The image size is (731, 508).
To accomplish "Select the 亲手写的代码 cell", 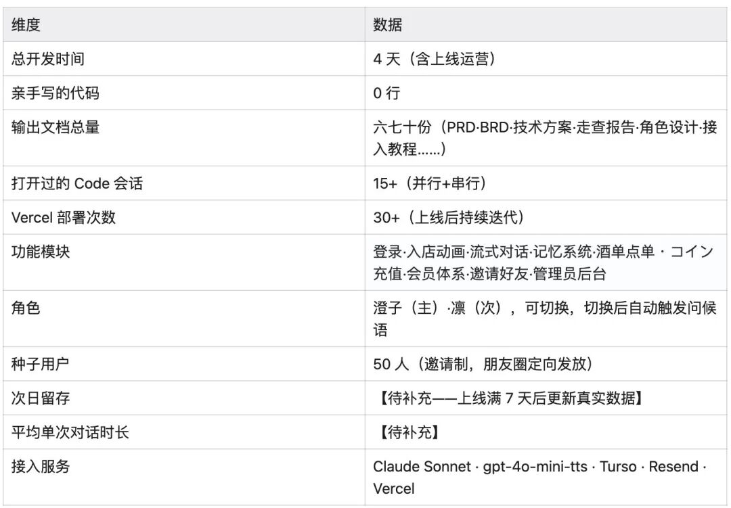I will (x=56, y=93).
